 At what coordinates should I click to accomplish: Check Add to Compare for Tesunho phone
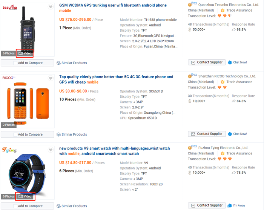[x=15, y=63]
